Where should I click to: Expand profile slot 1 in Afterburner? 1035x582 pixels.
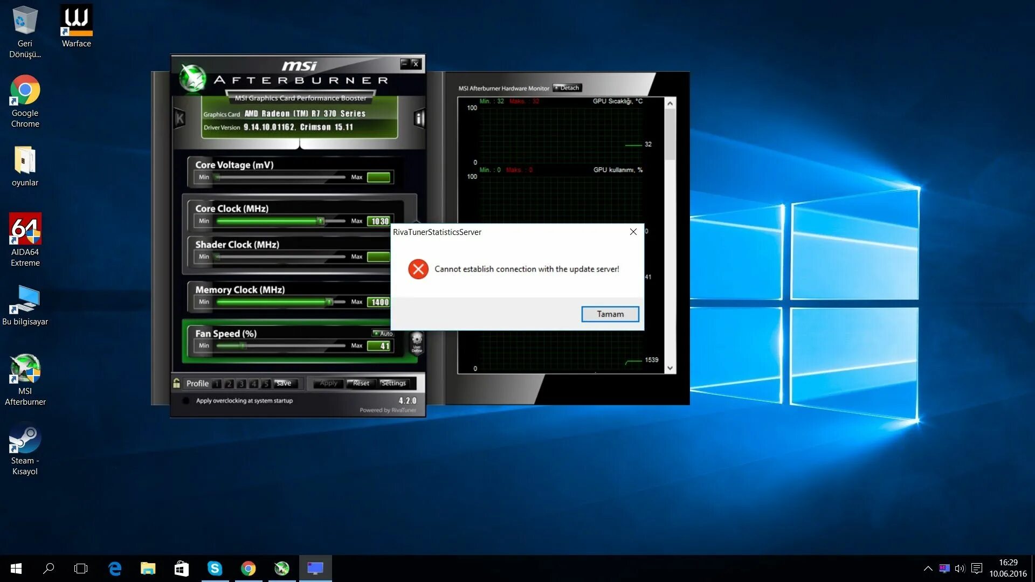point(218,383)
